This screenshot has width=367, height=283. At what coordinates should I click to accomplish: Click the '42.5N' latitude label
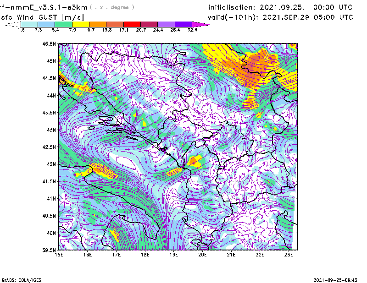tap(50, 147)
